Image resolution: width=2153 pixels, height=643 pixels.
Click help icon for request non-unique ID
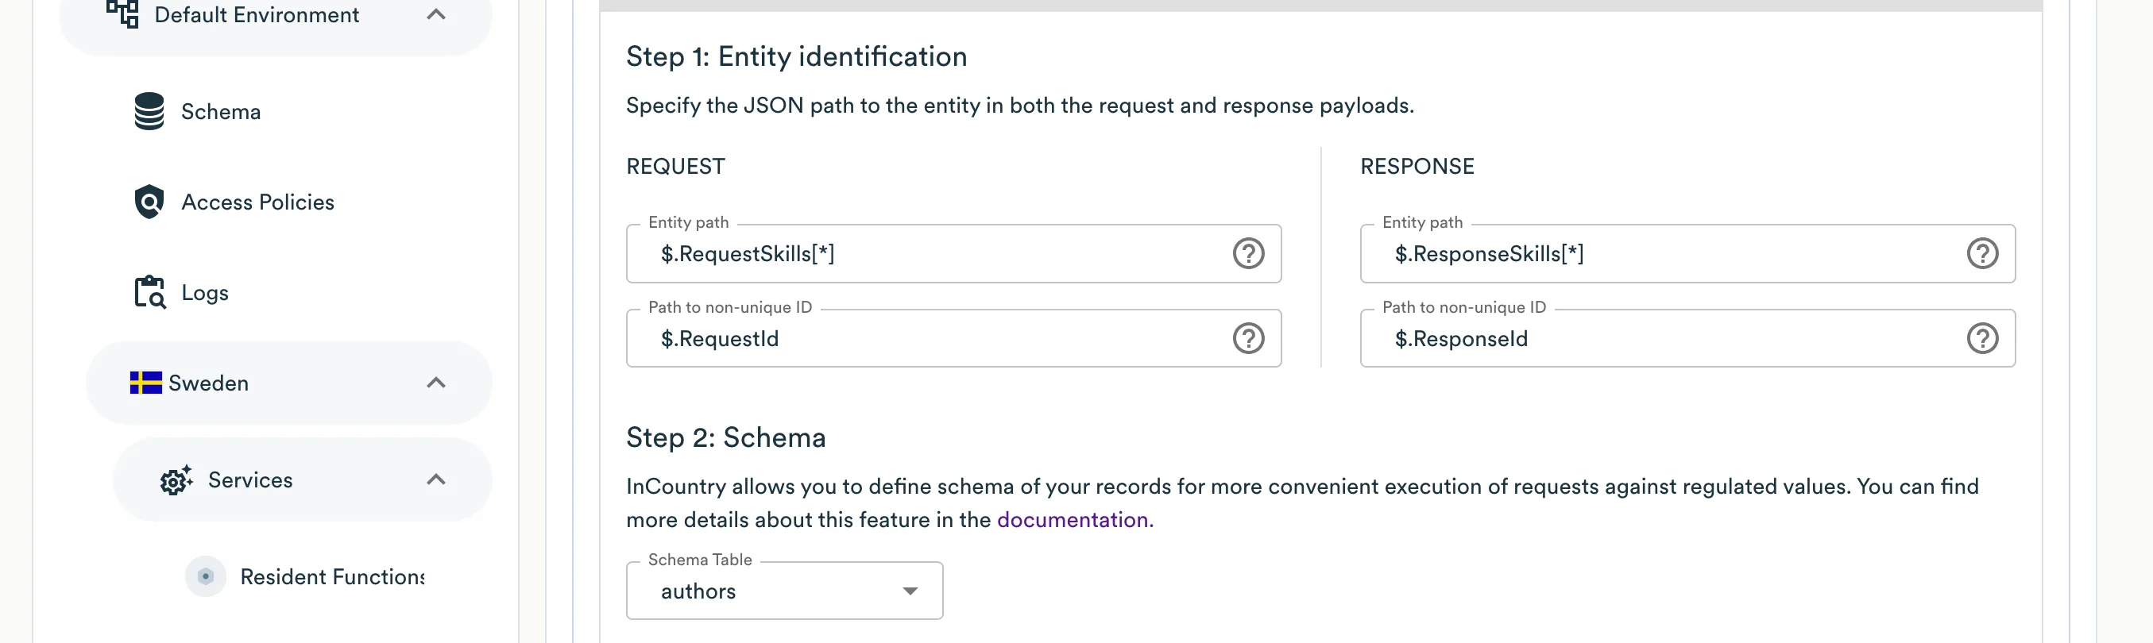point(1248,338)
